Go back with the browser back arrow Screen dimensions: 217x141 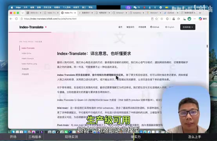coord(11,19)
